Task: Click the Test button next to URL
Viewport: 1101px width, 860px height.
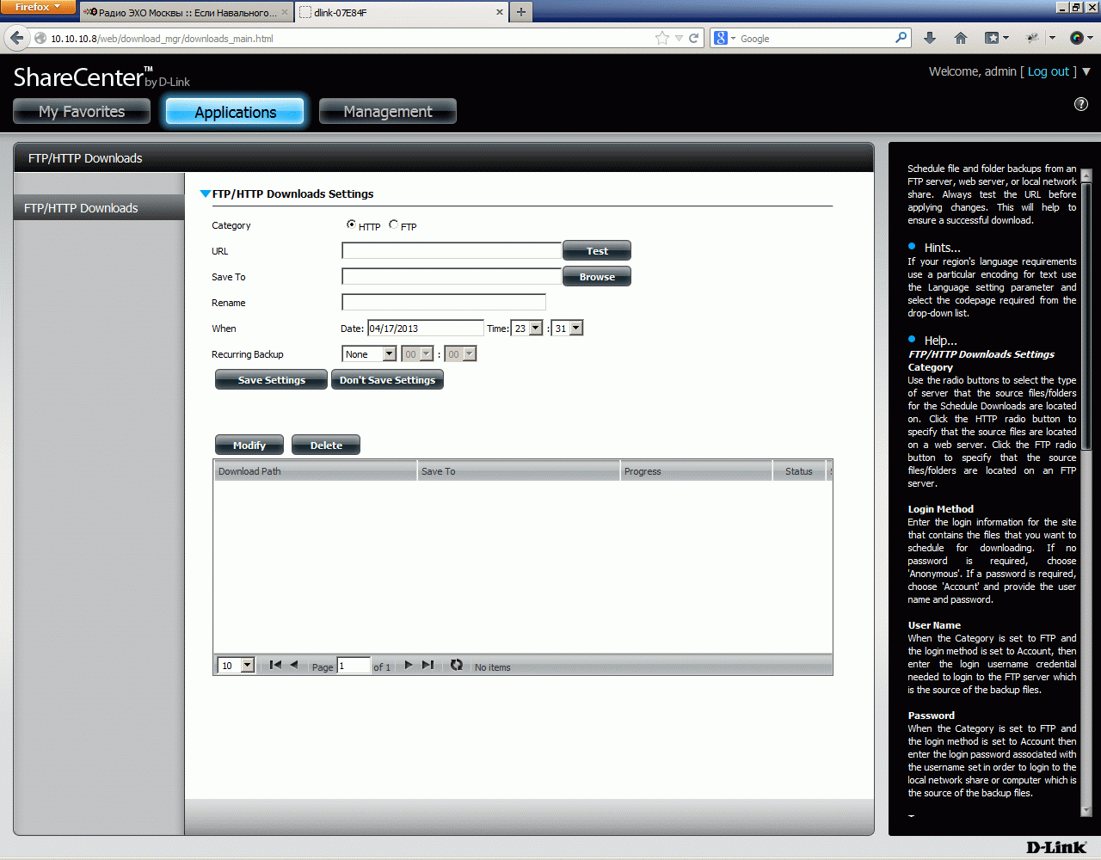Action: click(x=597, y=250)
